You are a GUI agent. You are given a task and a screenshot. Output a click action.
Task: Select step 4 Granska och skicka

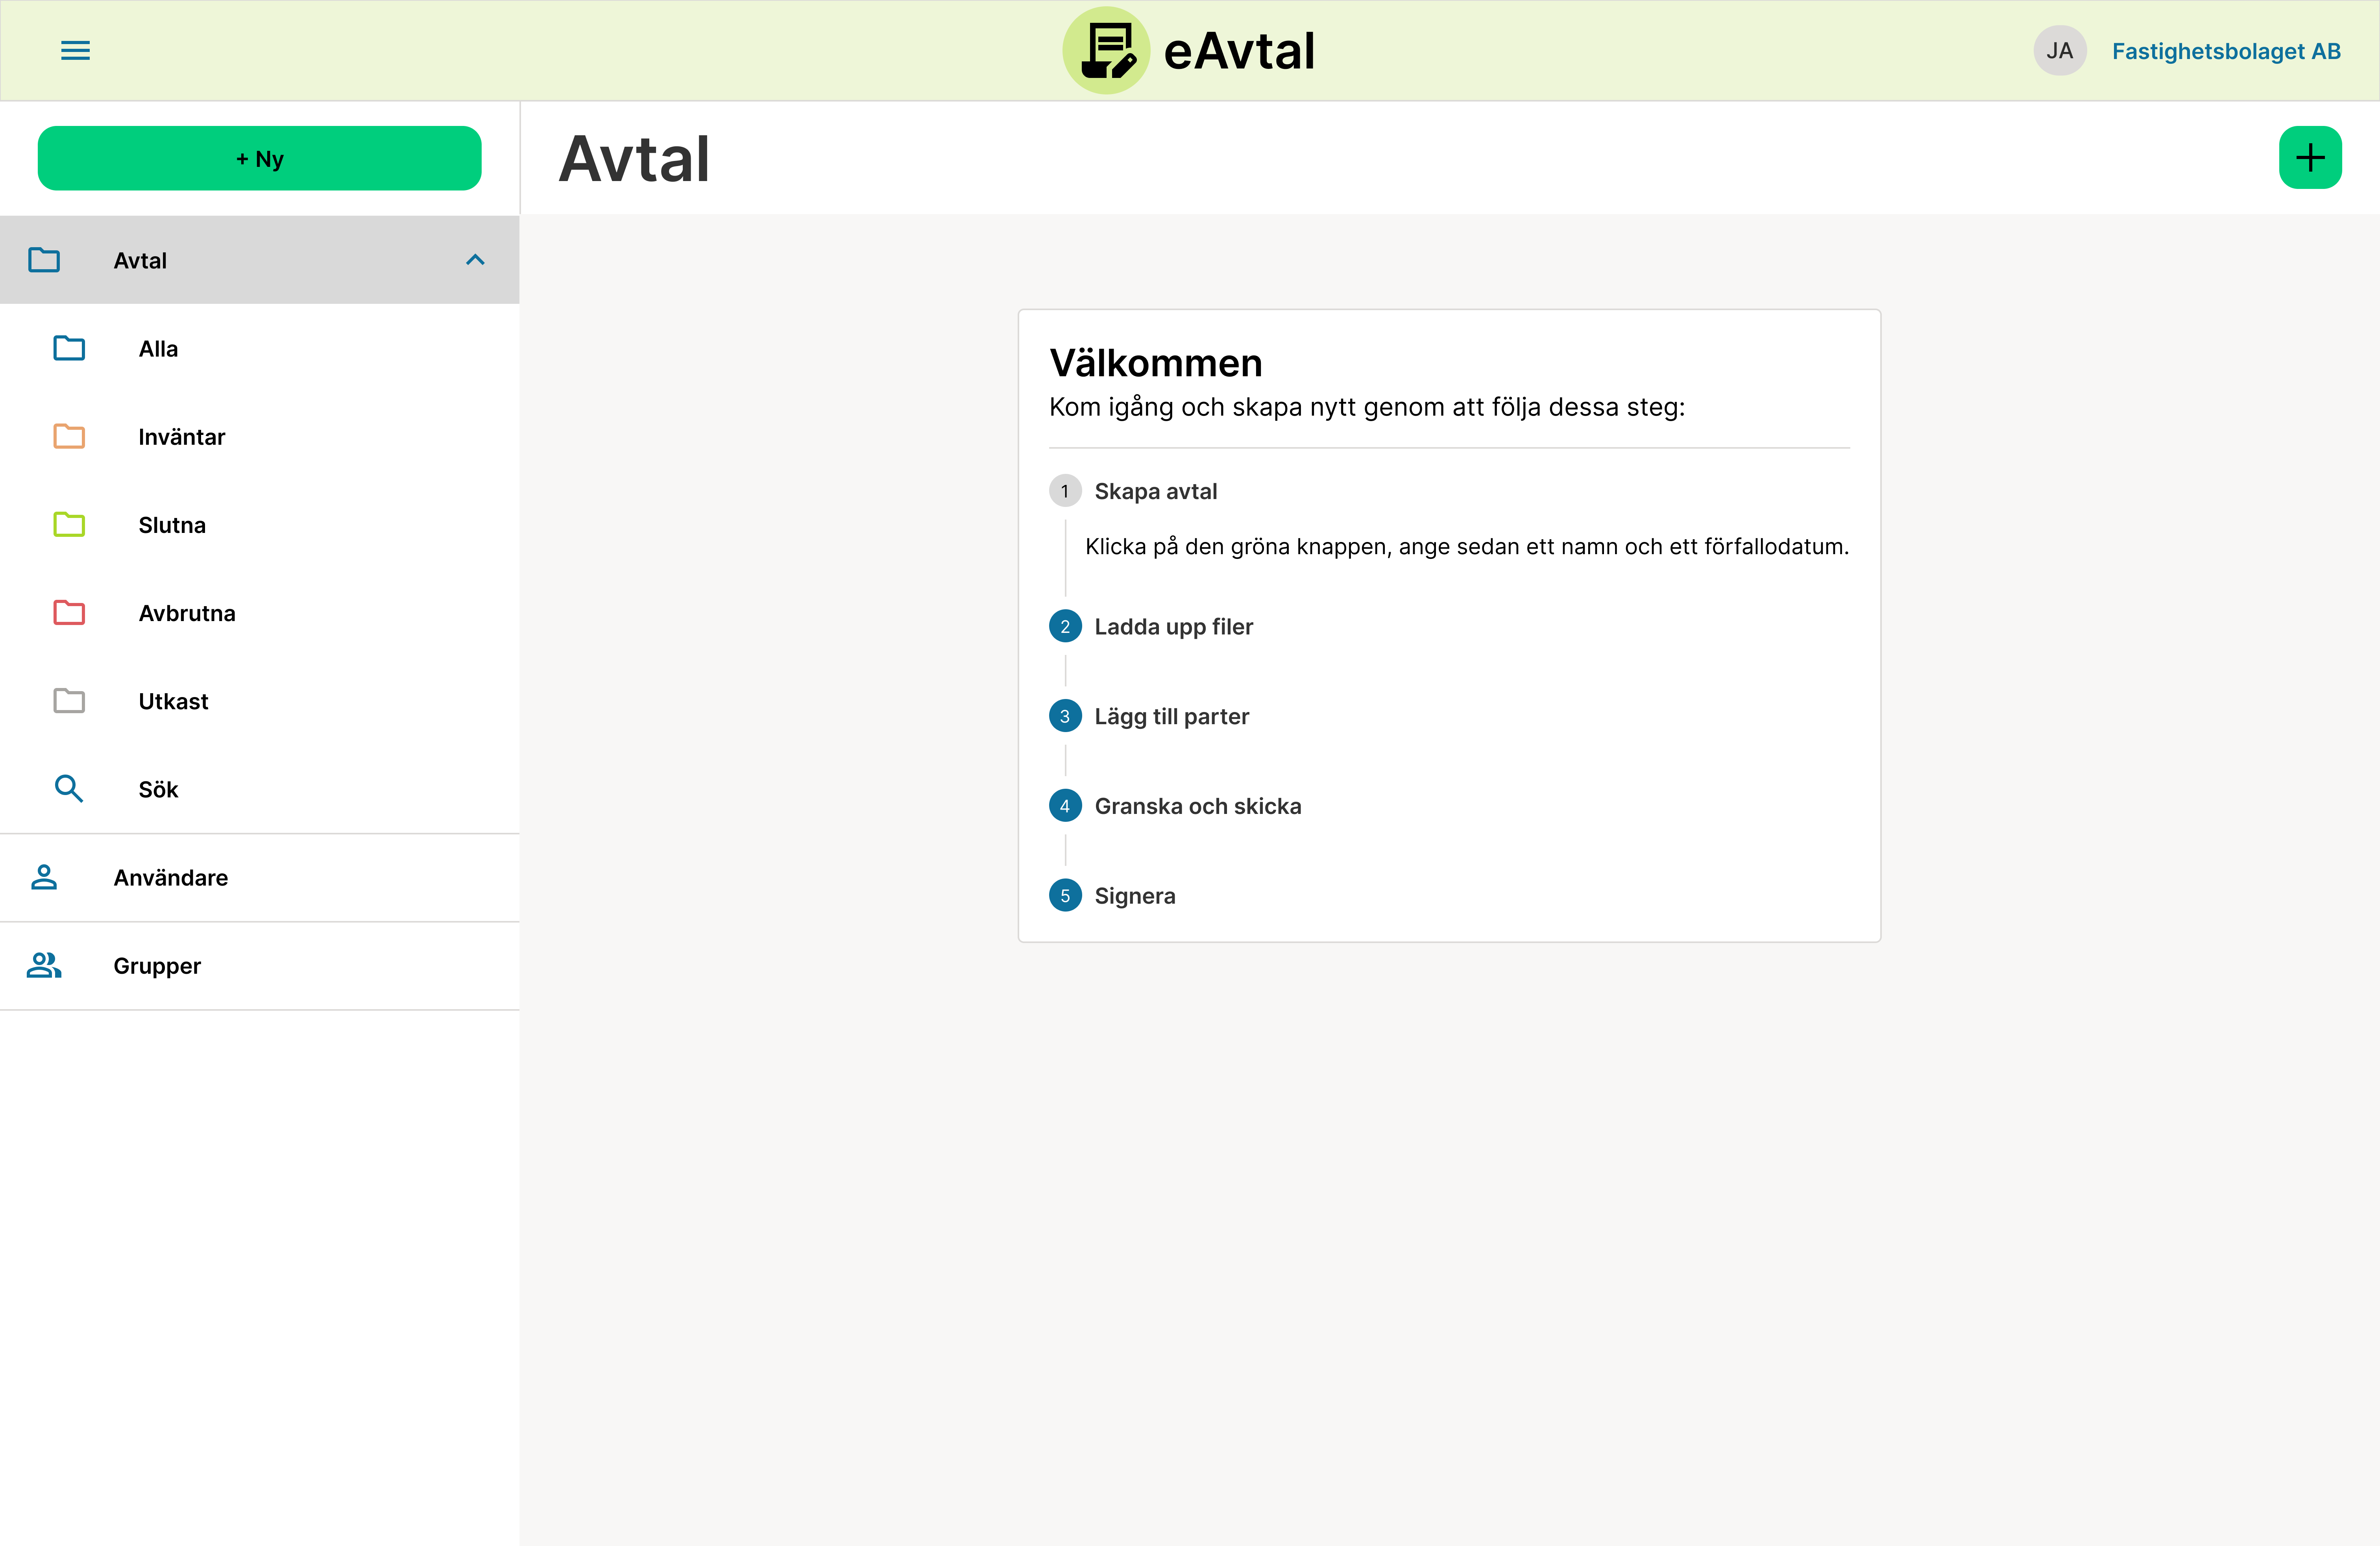click(x=1197, y=806)
